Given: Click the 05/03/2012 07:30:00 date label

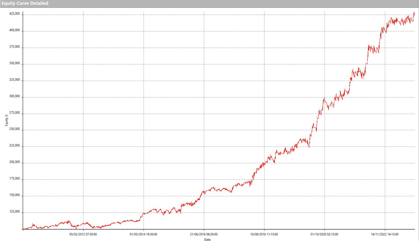Looking at the screenshot, I should (x=83, y=234).
